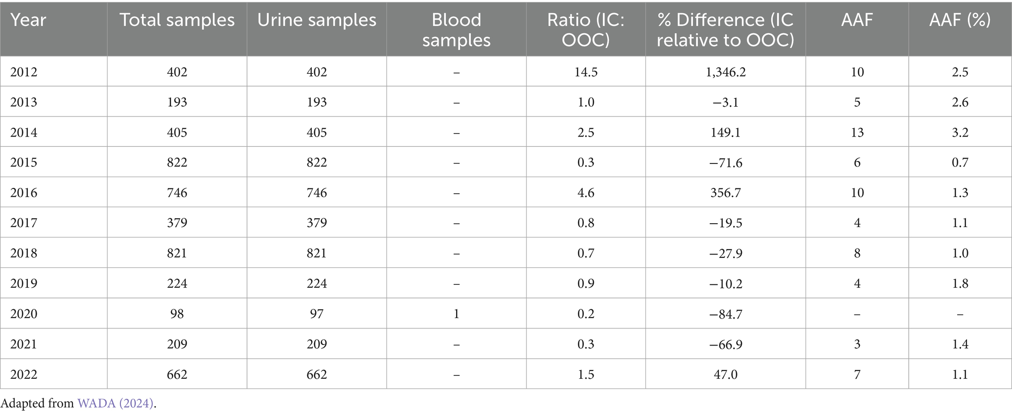Click the 2022 year cell
This screenshot has width=1012, height=414.
coord(24,374)
